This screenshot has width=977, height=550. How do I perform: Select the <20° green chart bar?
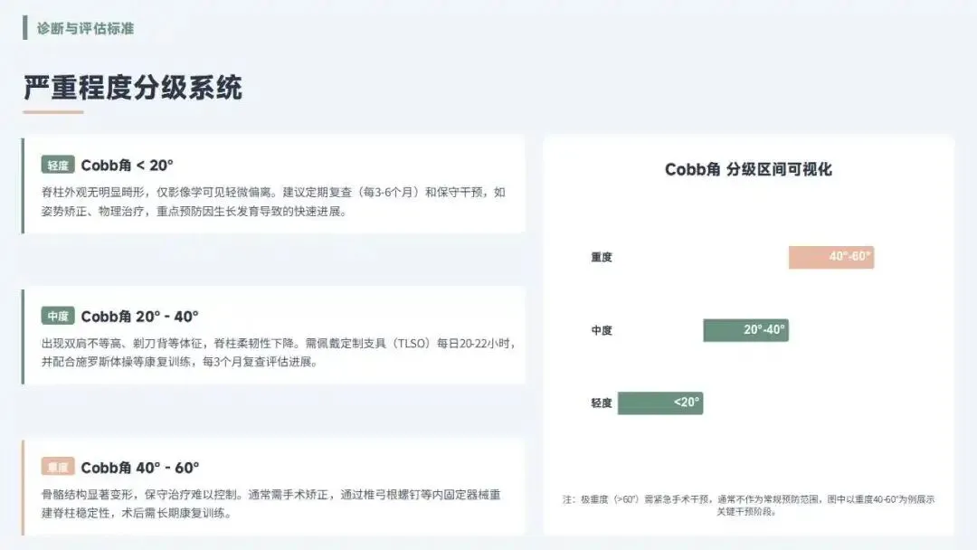pyautogui.click(x=659, y=403)
